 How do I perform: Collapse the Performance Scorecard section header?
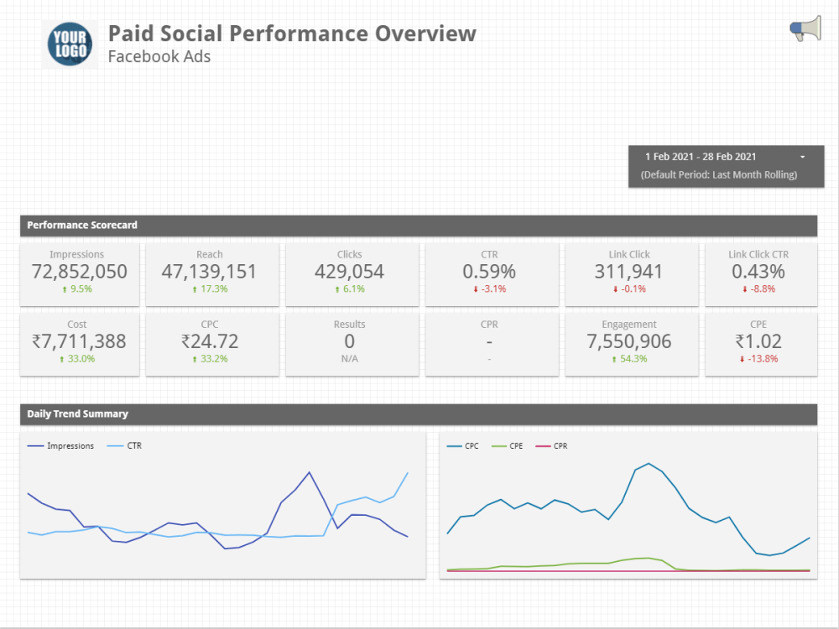coord(81,226)
